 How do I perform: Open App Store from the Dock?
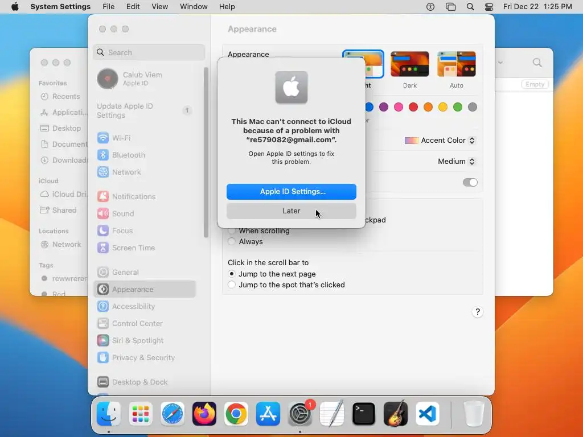268,414
